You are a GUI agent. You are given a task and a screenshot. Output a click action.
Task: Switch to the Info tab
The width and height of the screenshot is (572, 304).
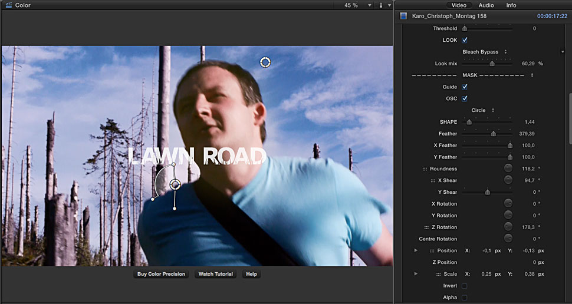click(511, 5)
